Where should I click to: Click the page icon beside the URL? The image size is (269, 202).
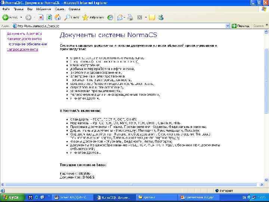[x=15, y=26]
